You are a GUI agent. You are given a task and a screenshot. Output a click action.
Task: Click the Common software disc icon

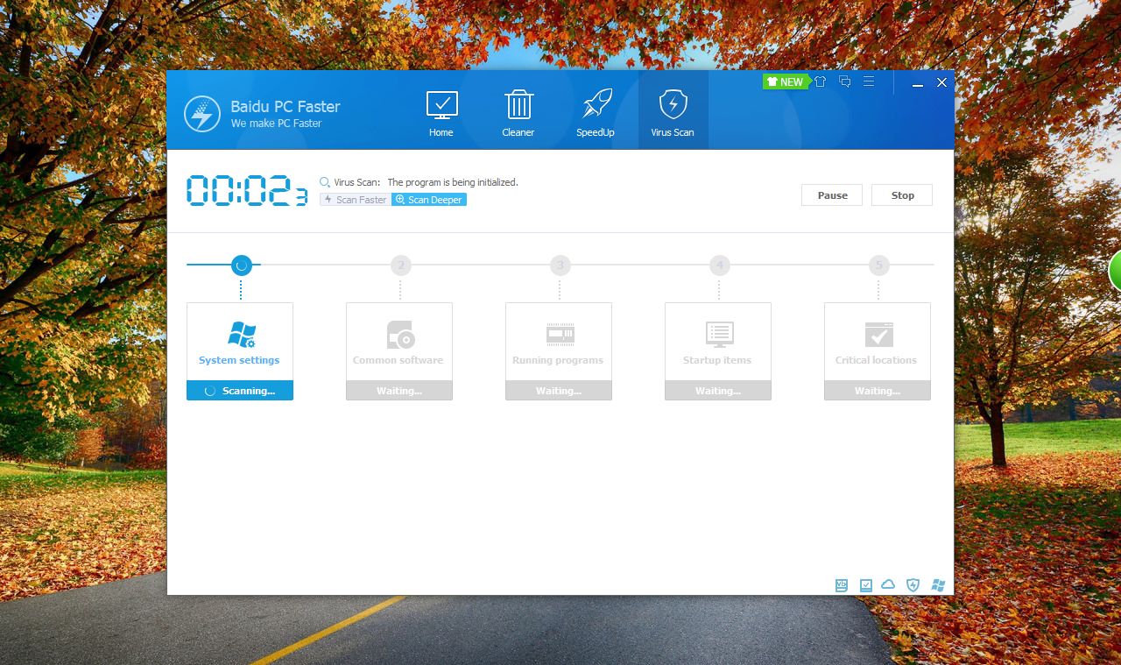coord(400,335)
